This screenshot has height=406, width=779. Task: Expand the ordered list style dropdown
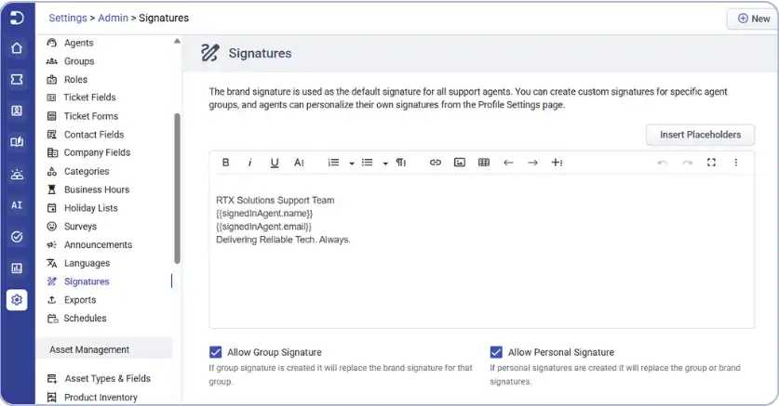pyautogui.click(x=351, y=163)
